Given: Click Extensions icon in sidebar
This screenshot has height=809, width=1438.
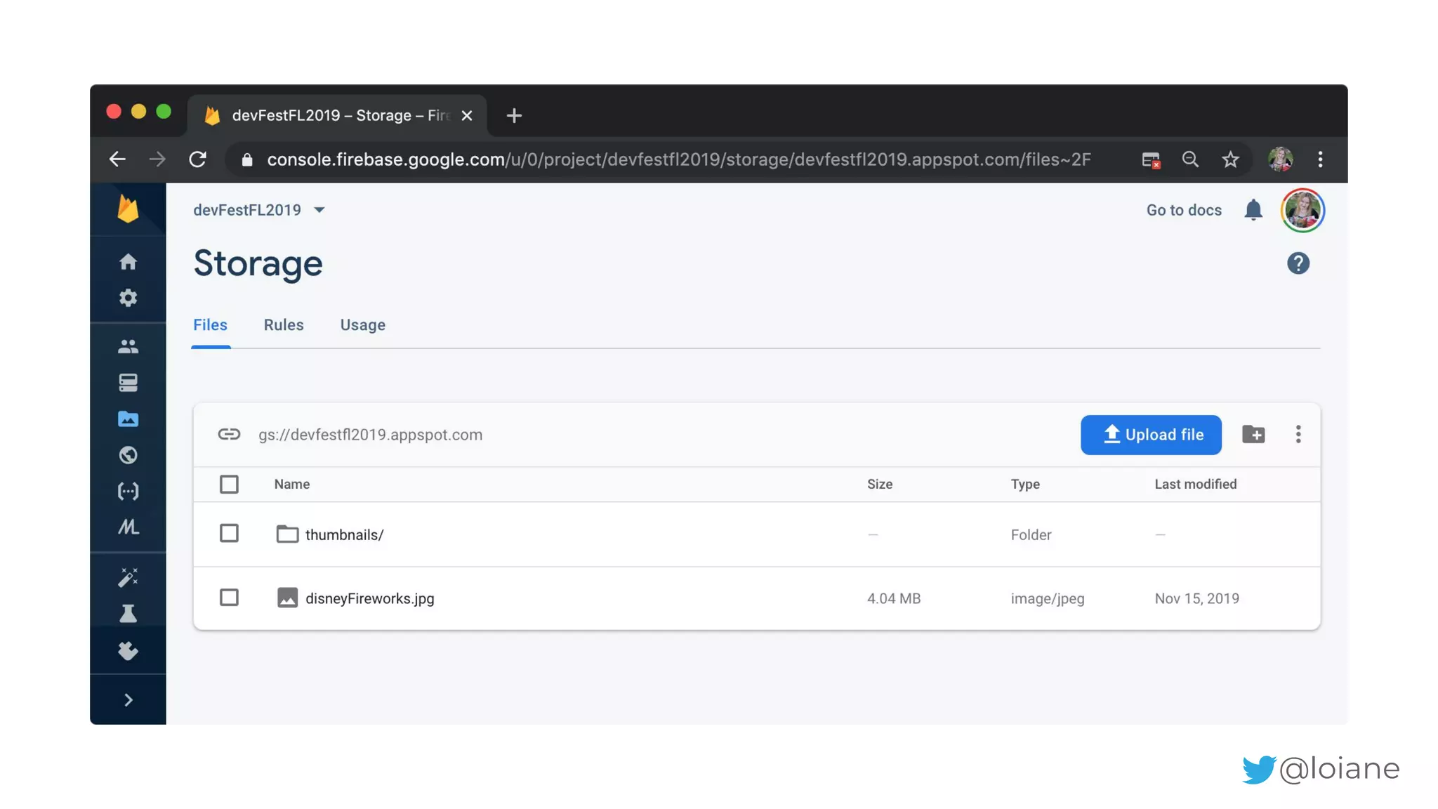Looking at the screenshot, I should 128,651.
